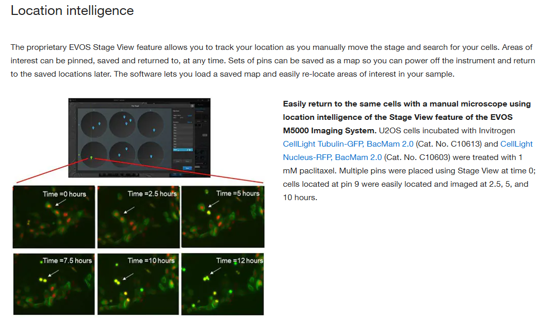Click the Time =7.5 hours cell image

[54, 284]
